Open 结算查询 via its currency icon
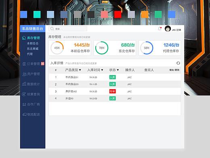The height and width of the screenshot is (158, 210). [24, 94]
